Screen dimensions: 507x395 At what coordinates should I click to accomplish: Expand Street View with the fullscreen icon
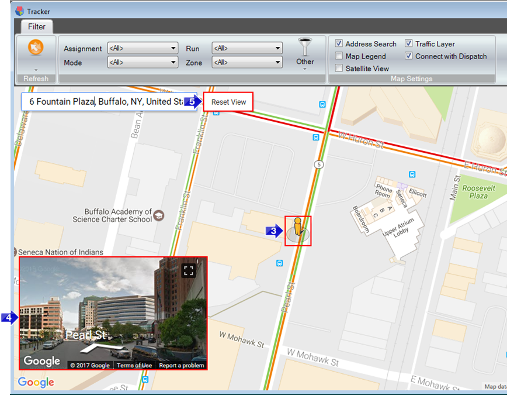(189, 270)
